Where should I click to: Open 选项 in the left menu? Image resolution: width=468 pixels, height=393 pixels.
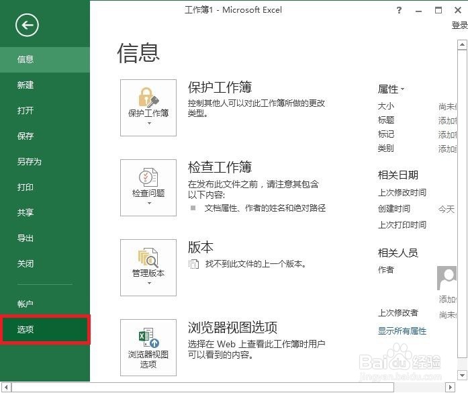pos(45,329)
